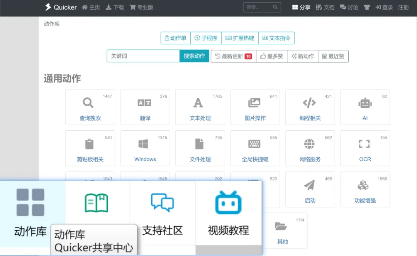Viewport: 417px width, 256px height.
Task: Click the 搜索动作 button
Action: [194, 56]
